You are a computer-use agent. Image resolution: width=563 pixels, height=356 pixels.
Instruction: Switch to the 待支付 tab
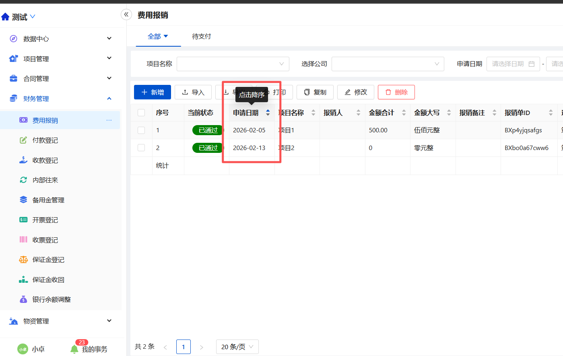201,37
